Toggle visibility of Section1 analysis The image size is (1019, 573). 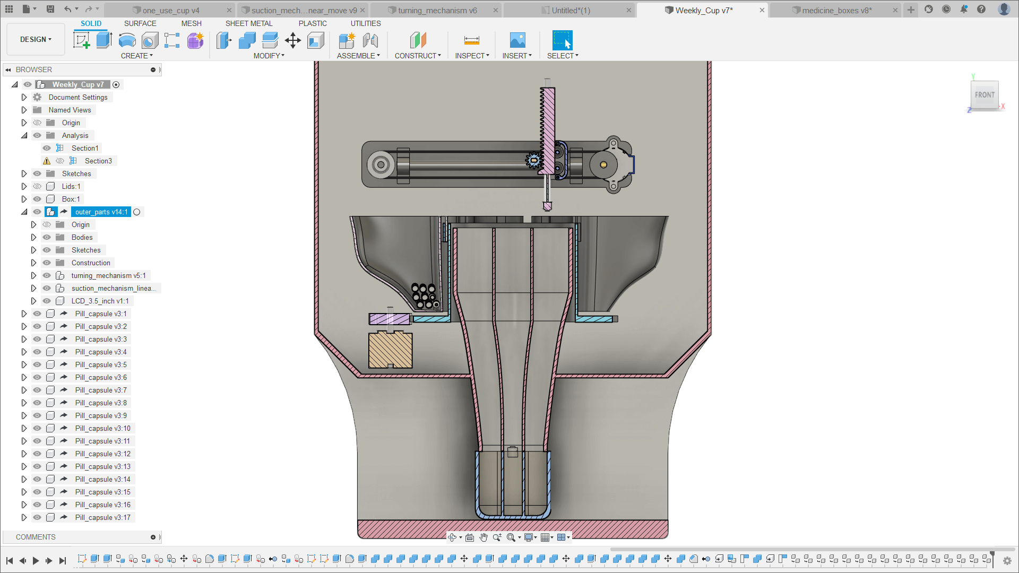pyautogui.click(x=47, y=148)
